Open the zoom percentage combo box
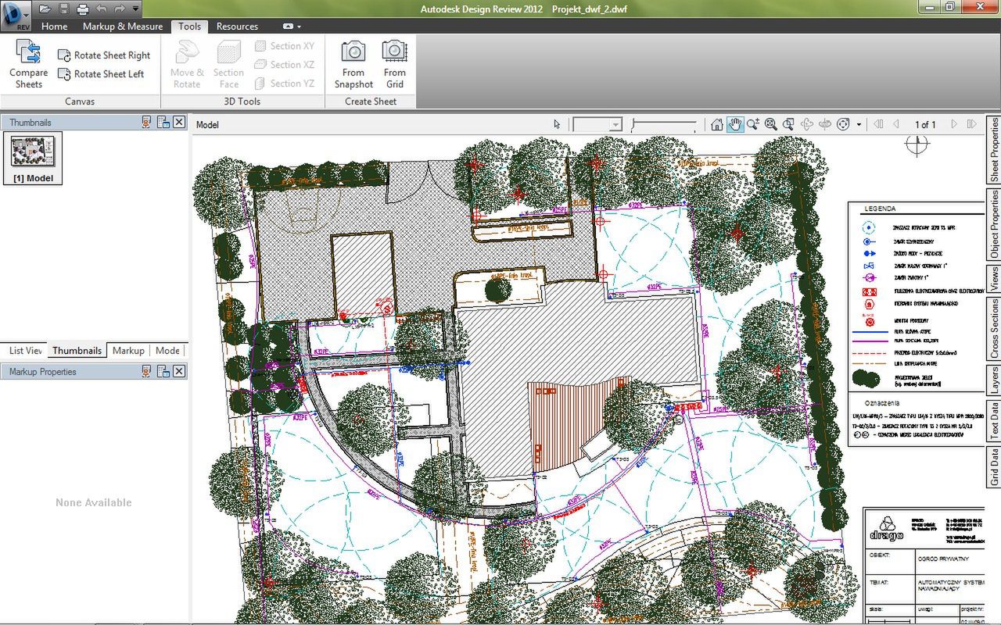 pyautogui.click(x=597, y=124)
